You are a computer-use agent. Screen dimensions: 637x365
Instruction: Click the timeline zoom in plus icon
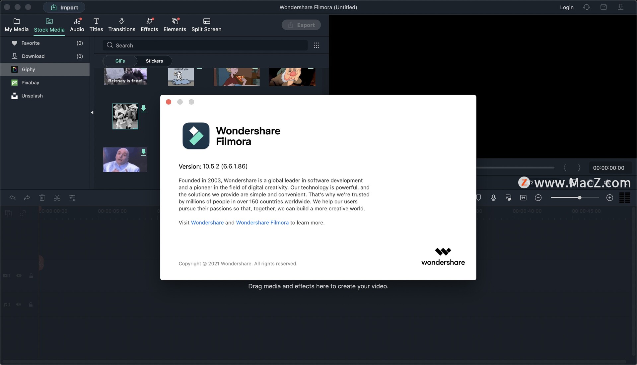(609, 198)
